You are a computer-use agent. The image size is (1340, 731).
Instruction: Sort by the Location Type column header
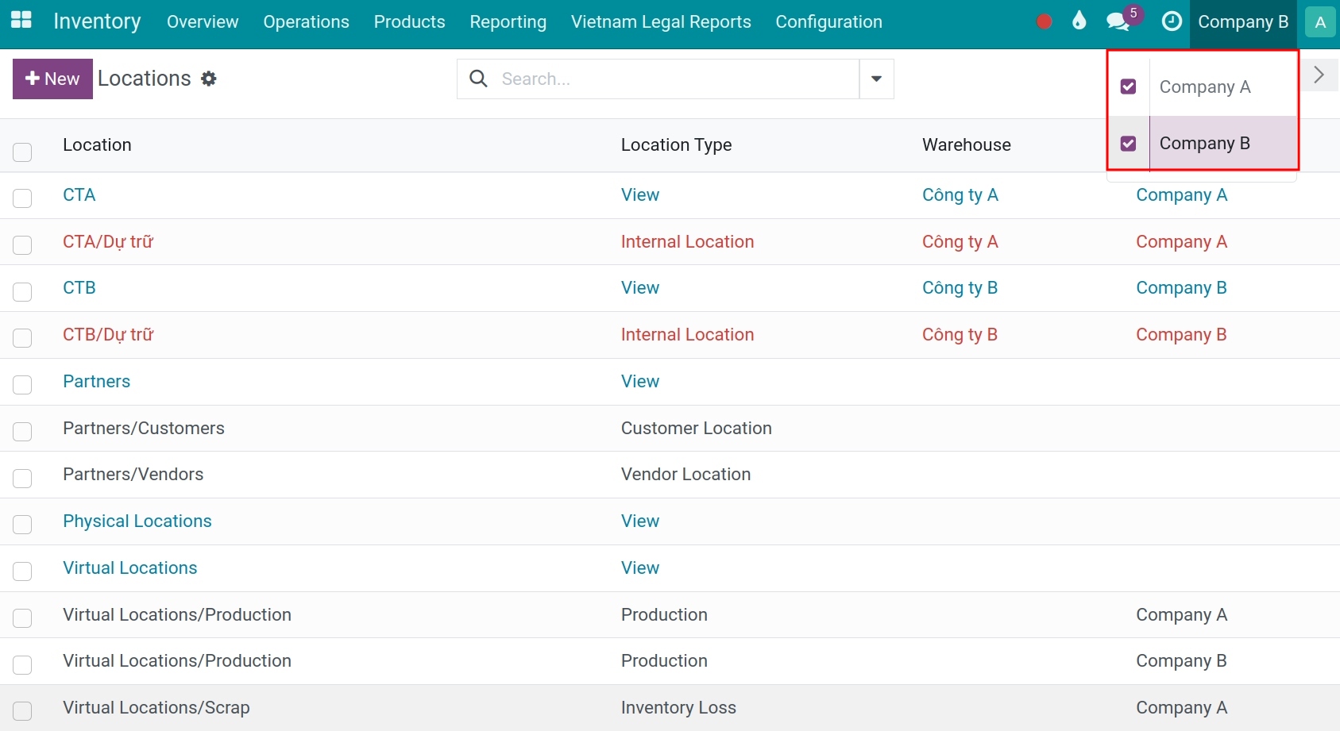click(x=677, y=145)
